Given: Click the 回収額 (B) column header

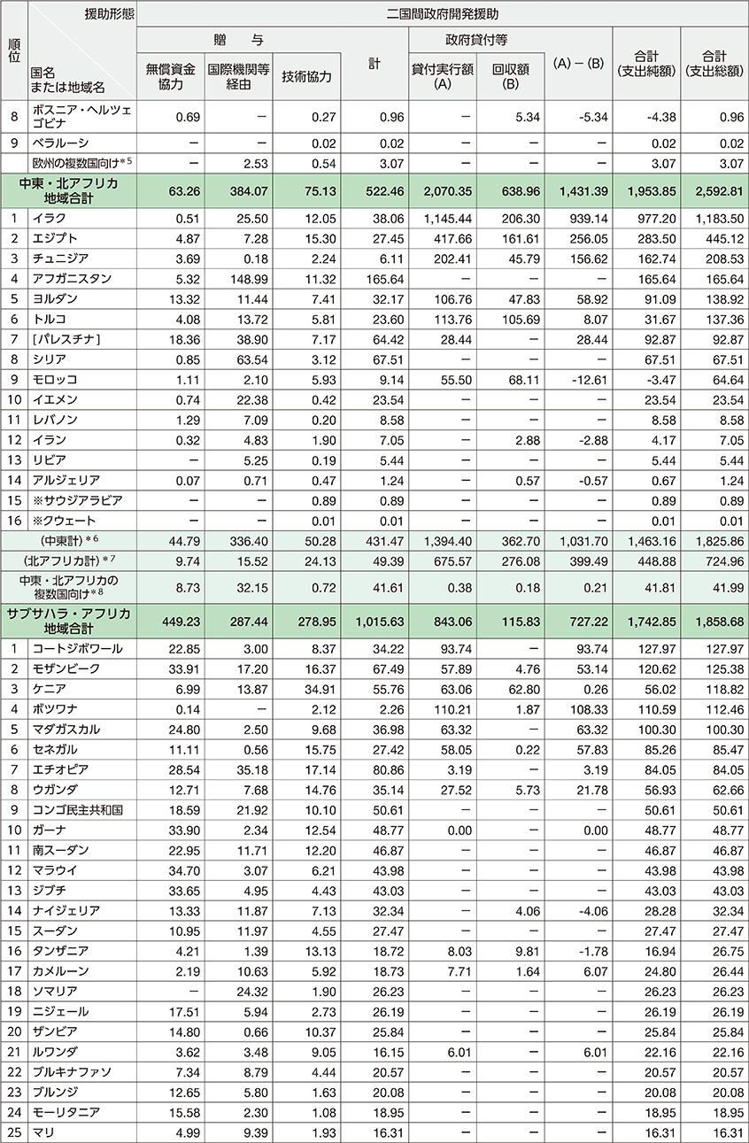Looking at the screenshot, I should point(510,77).
